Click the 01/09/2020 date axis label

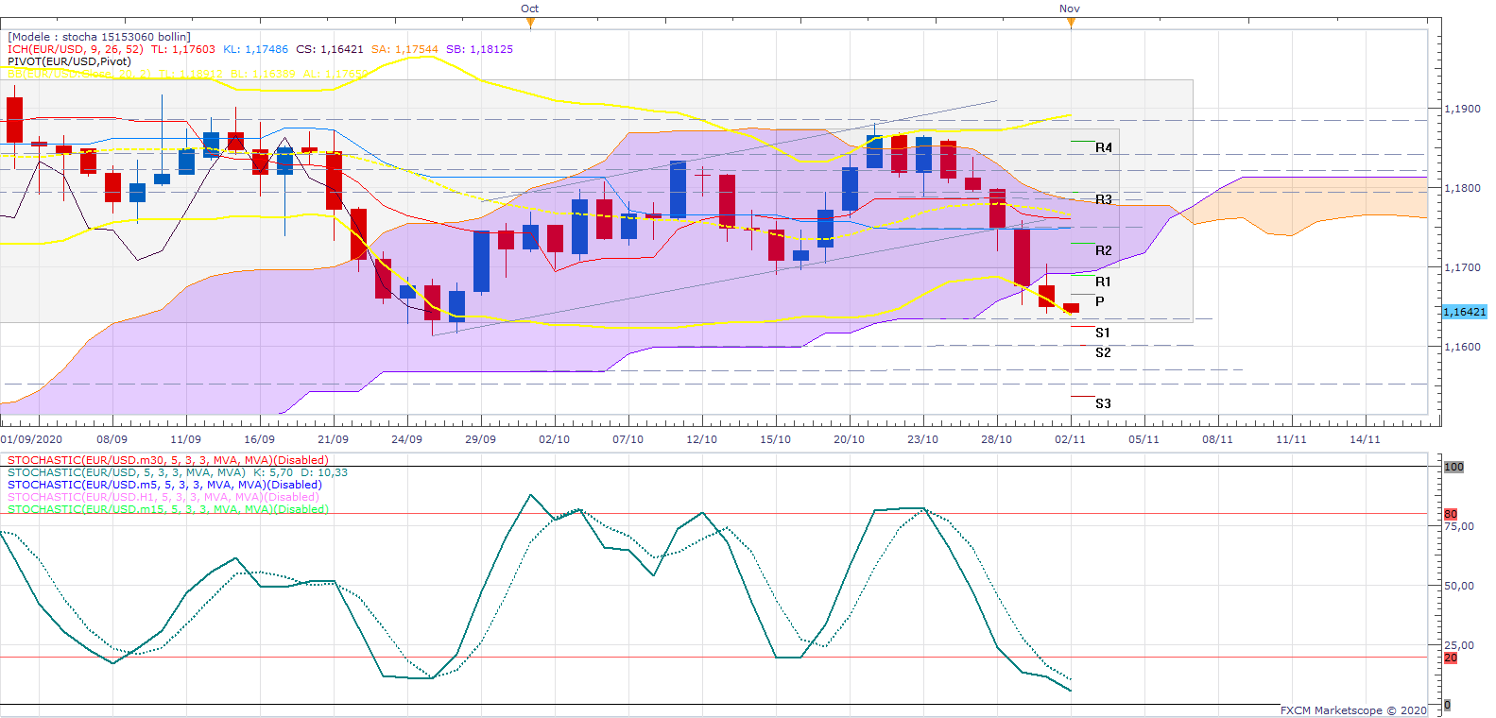32,439
